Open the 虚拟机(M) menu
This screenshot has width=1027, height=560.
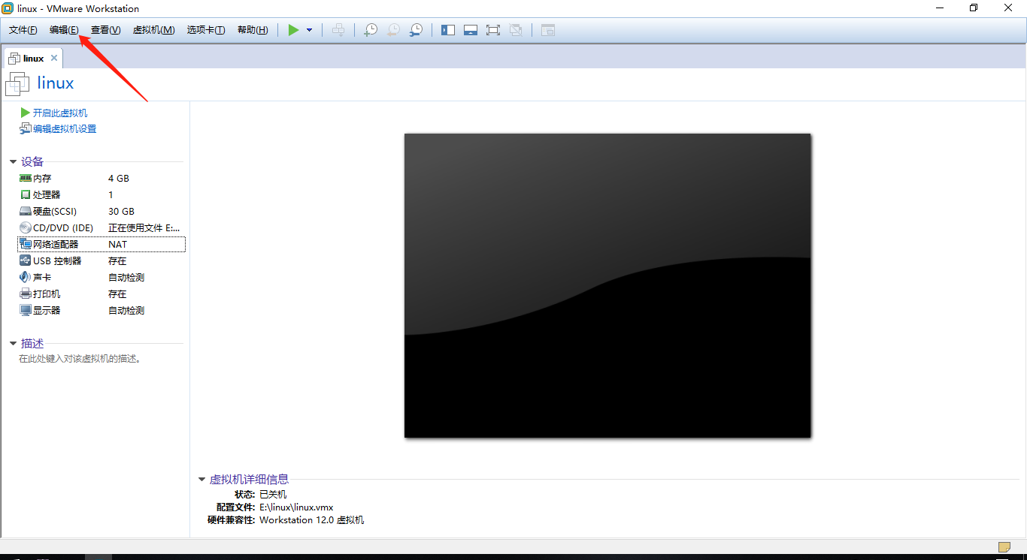153,30
